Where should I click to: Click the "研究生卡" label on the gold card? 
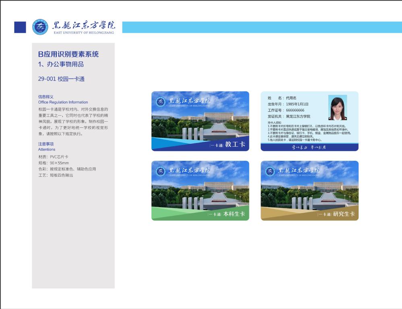coord(344,214)
